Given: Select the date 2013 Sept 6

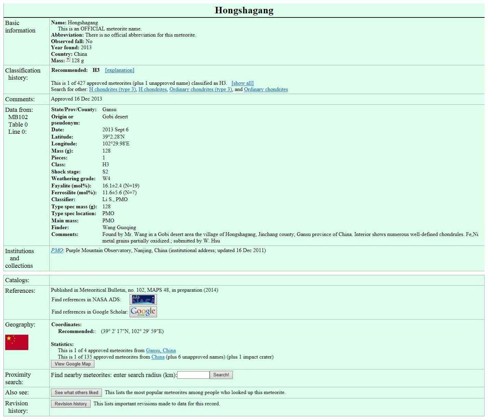Looking at the screenshot, I should point(116,130).
